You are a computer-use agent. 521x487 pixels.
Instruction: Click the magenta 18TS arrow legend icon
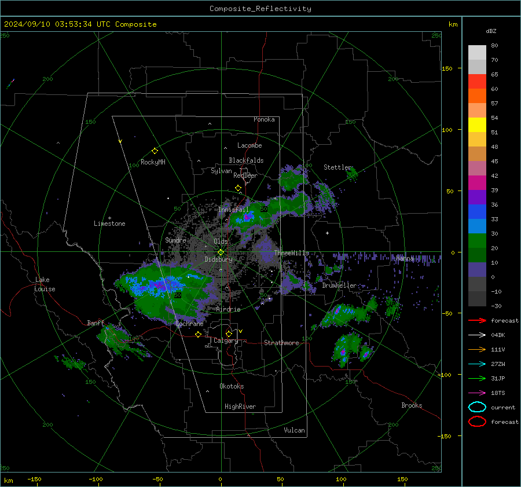pos(477,393)
